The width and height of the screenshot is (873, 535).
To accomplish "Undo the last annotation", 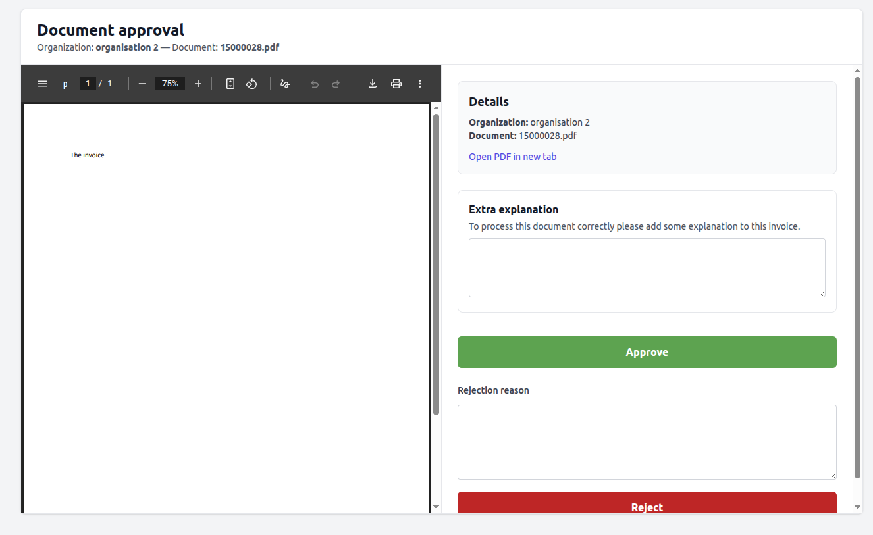I will click(314, 84).
